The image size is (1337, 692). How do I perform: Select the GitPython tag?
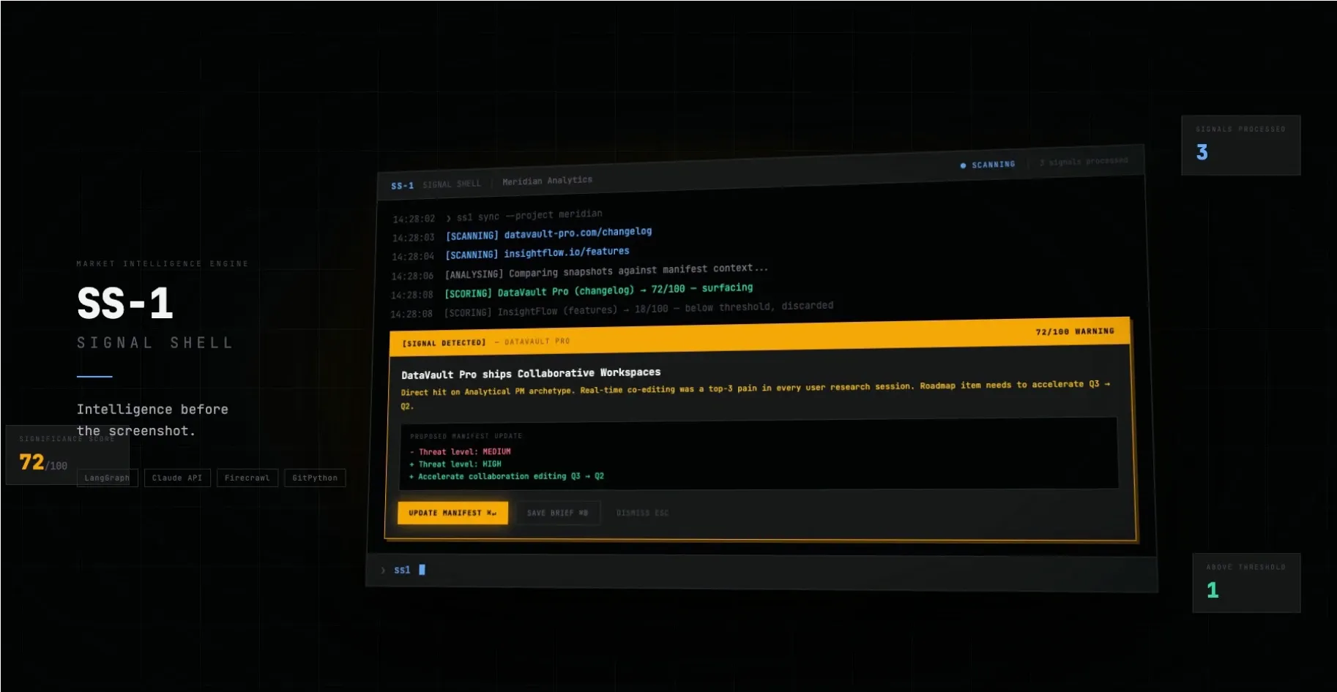click(x=315, y=478)
